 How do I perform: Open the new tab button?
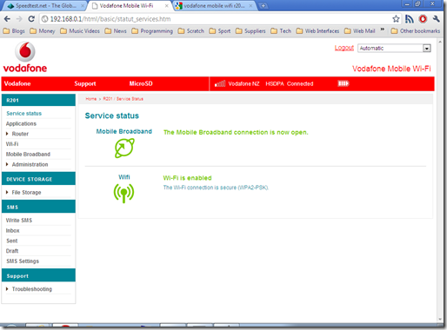(263, 6)
